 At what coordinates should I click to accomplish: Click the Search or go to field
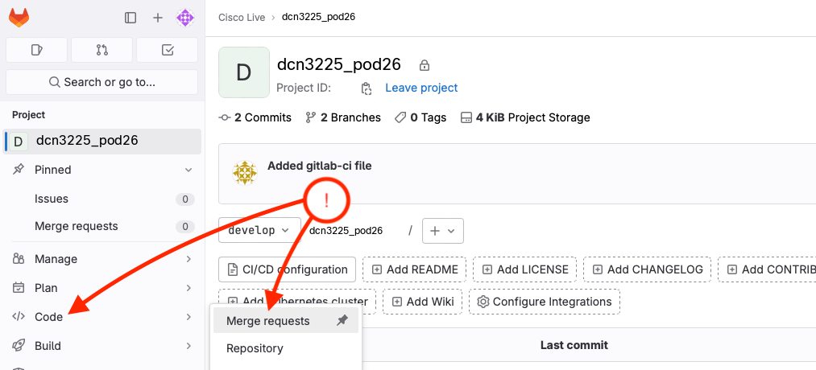101,82
